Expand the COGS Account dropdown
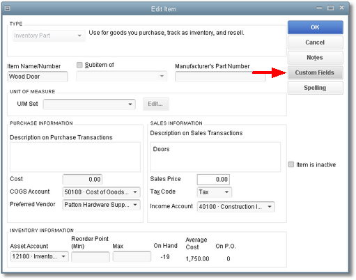Image resolution: width=356 pixels, height=280 pixels. (102, 192)
